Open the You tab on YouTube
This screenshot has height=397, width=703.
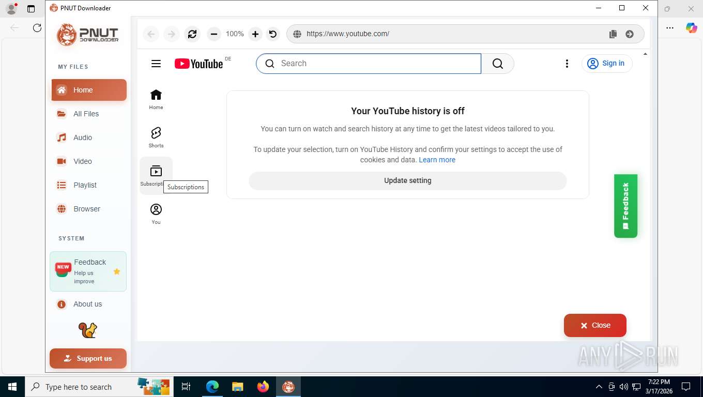pos(156,214)
